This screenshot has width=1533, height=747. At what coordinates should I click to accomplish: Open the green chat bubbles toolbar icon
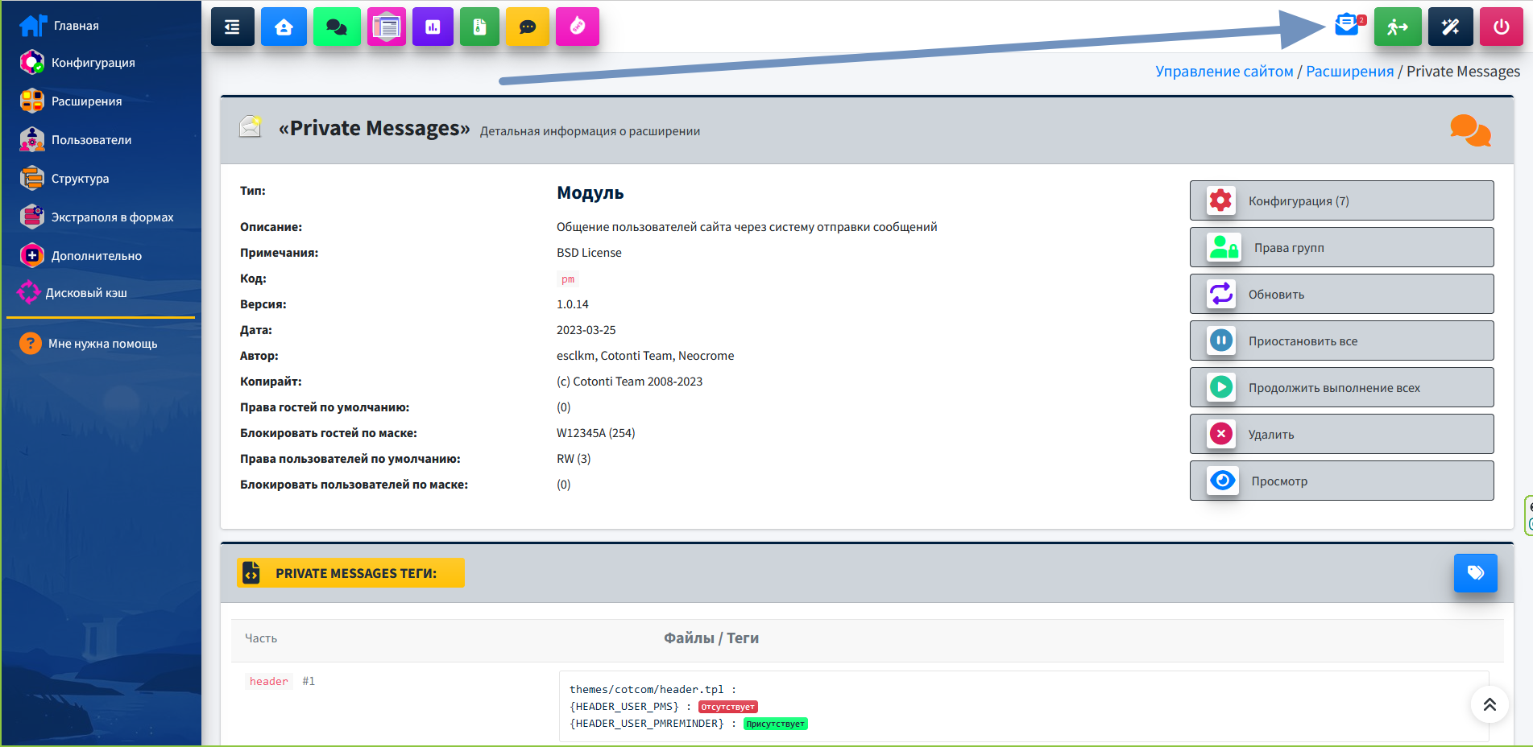pyautogui.click(x=336, y=27)
